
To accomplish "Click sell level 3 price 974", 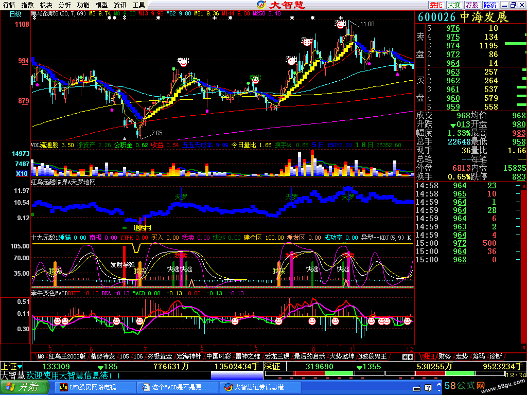I will point(453,46).
